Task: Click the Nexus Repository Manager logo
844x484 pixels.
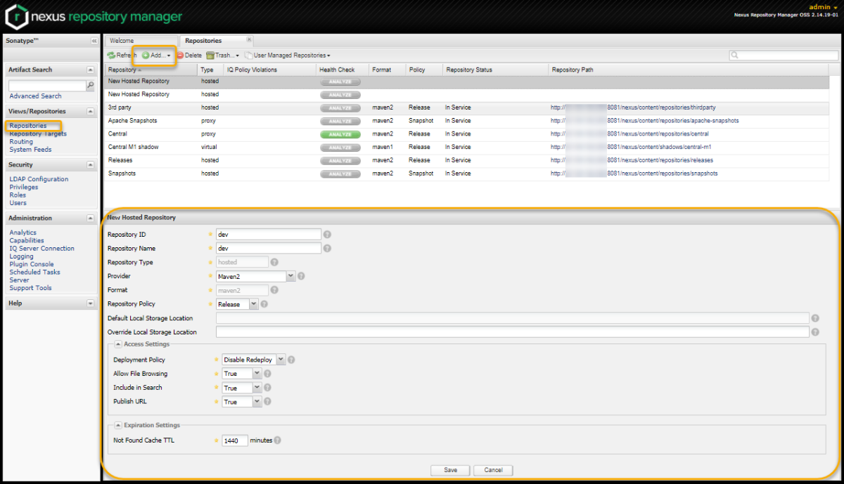Action: (94, 16)
